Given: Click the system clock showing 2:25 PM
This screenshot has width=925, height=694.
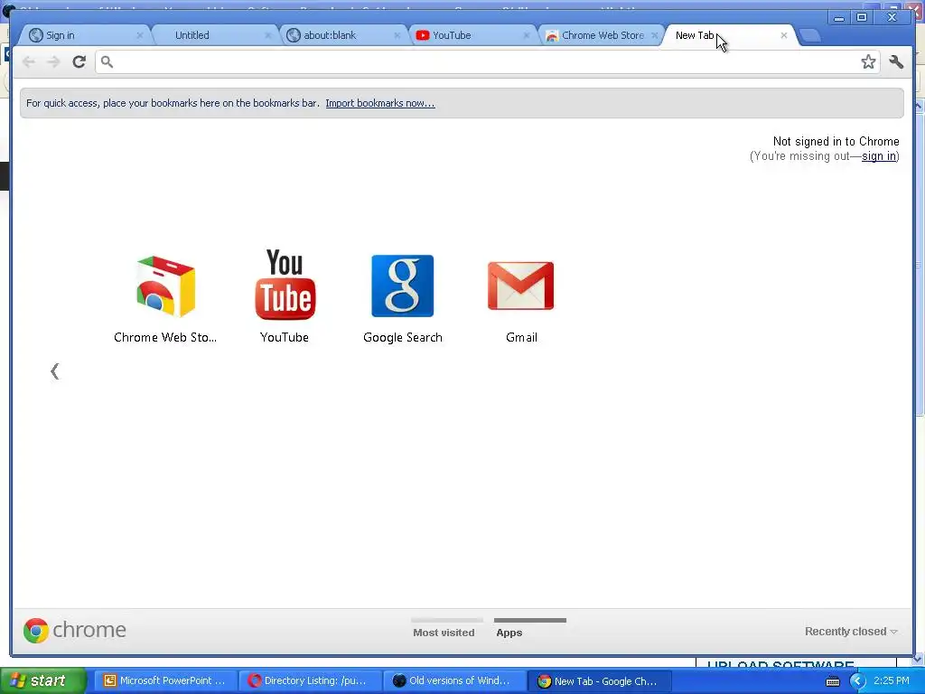Looking at the screenshot, I should coord(892,680).
